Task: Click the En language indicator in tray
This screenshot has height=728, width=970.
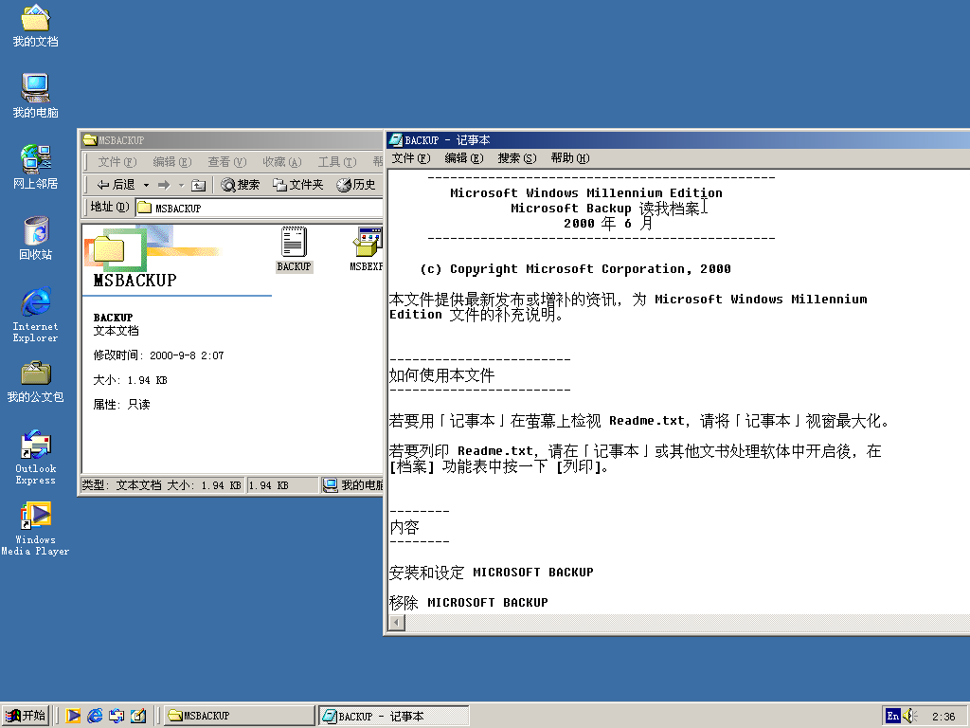Action: tap(892, 717)
